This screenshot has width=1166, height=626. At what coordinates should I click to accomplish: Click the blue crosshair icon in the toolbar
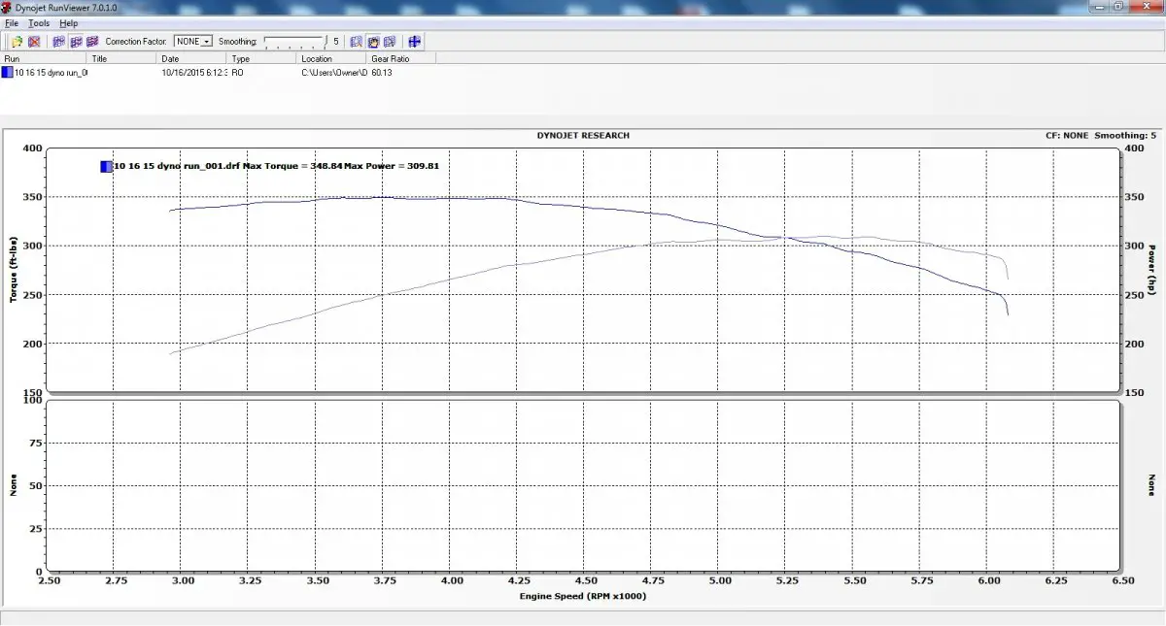[x=414, y=42]
